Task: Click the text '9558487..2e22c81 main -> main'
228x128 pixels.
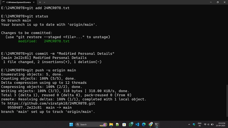Action: [x=40, y=108]
